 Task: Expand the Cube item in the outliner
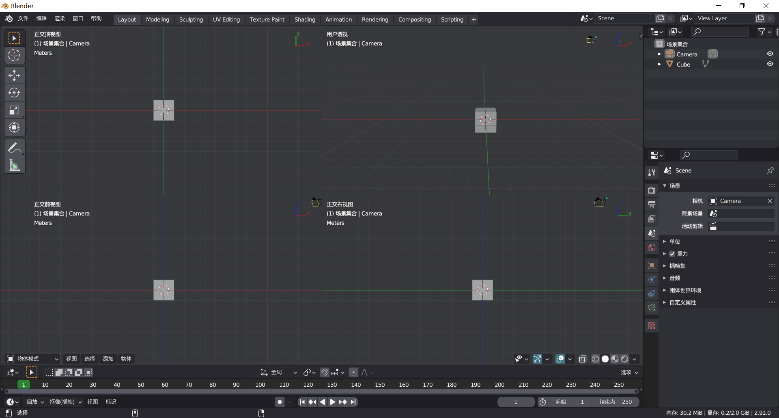click(x=659, y=64)
